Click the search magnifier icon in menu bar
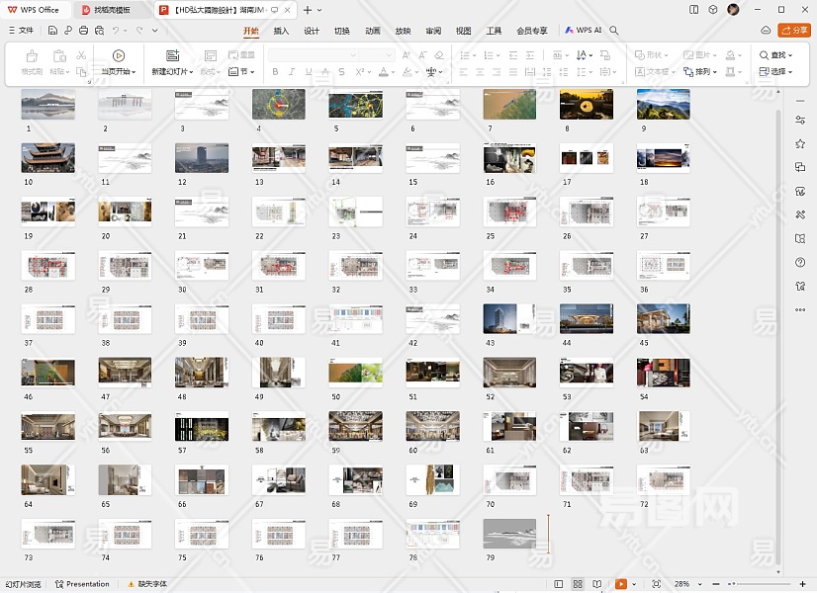This screenshot has width=817, height=593. click(x=614, y=31)
